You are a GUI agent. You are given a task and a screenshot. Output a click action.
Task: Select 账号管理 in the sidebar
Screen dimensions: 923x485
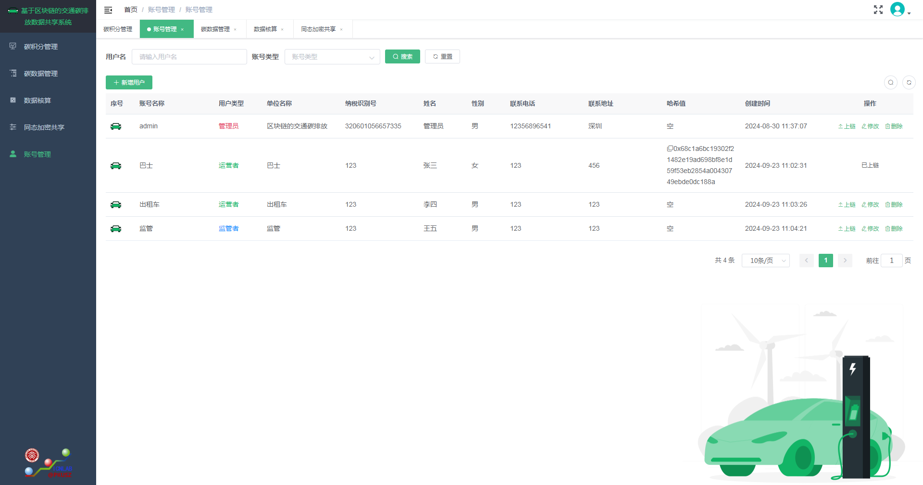coord(48,154)
